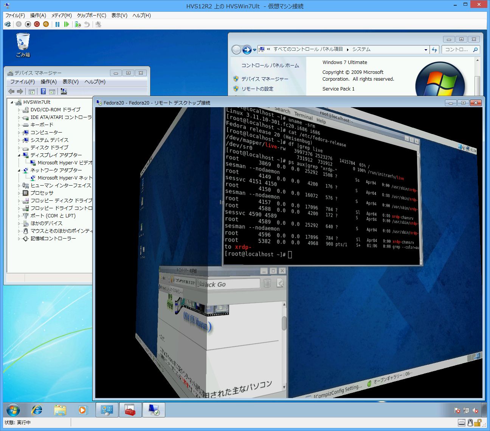This screenshot has width=490, height=431.
Task: Click Forward button in System control panel window
Action: tap(247, 50)
